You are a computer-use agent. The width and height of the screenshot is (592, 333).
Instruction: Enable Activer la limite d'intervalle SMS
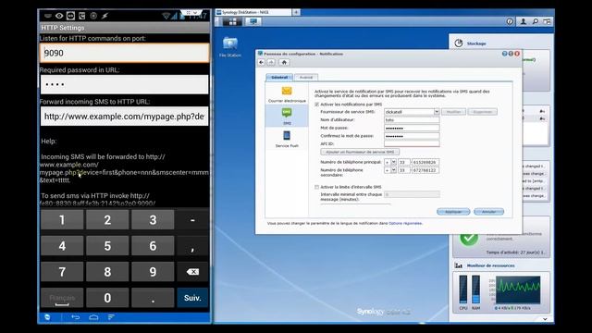[316, 187]
